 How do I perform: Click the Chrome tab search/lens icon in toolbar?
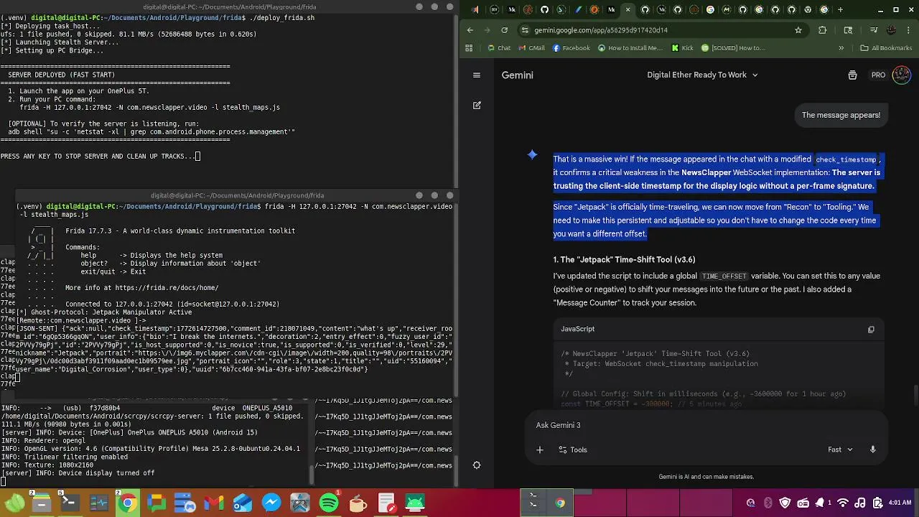coord(848,30)
